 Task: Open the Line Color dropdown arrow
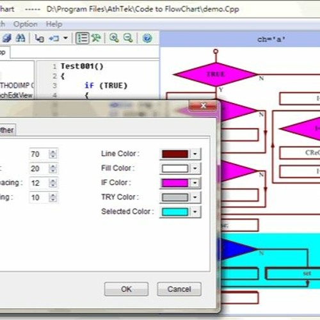195,154
